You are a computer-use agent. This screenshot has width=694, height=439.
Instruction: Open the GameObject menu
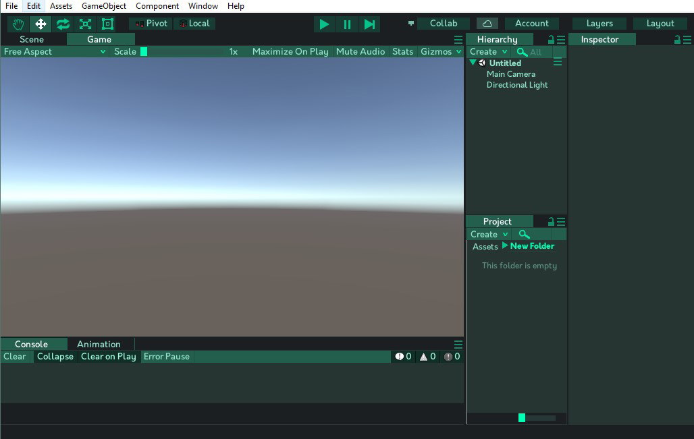pyautogui.click(x=104, y=6)
